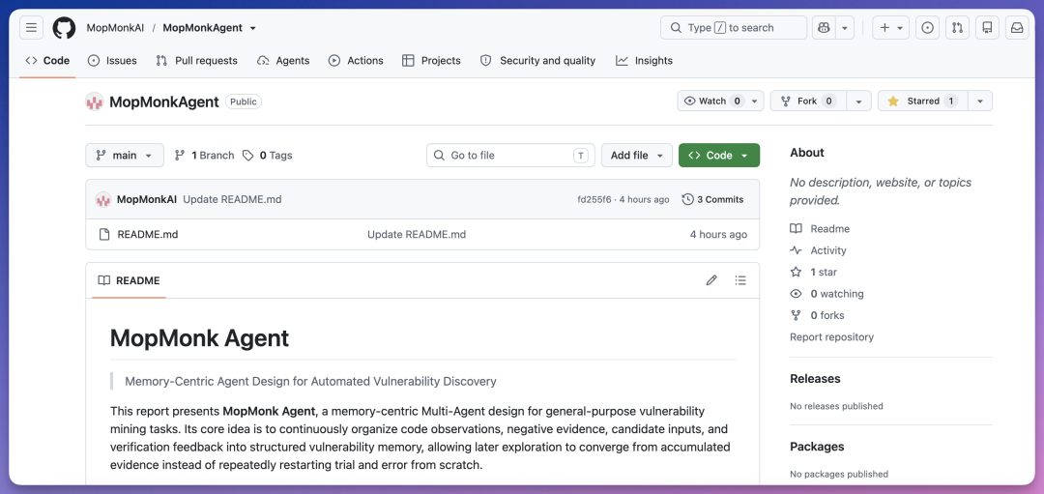Viewport: 1044px width, 494px height.
Task: Open repositories icon in top header
Action: tap(987, 28)
